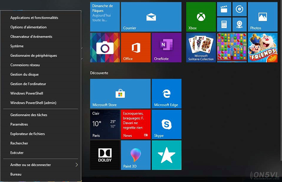The image size is (282, 182).
Task: Open the Dimanche de Pâques calendar tile
Action: (105, 17)
